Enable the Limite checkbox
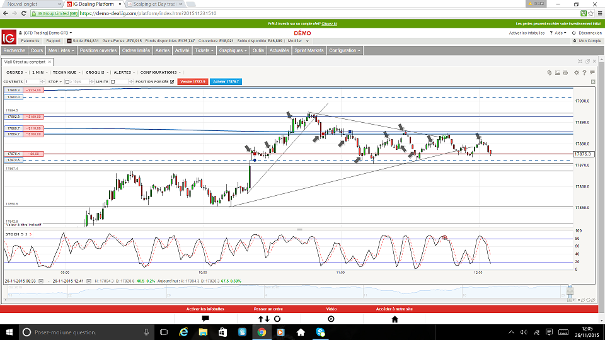 [113, 82]
